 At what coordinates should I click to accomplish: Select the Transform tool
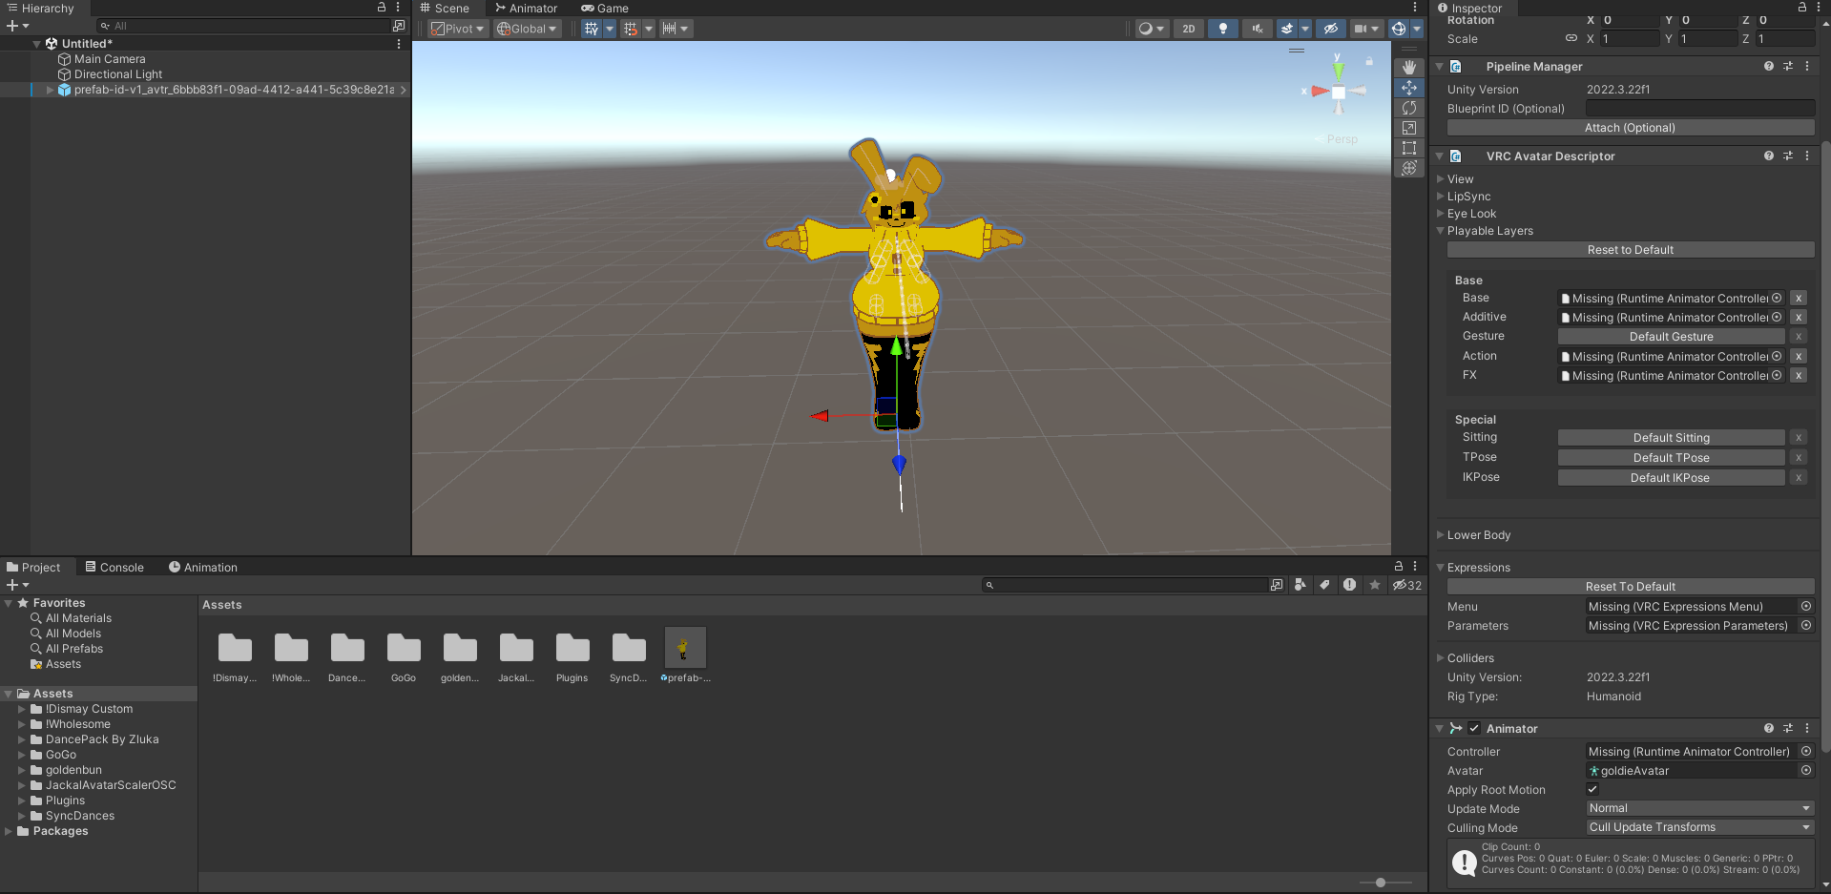(1409, 168)
